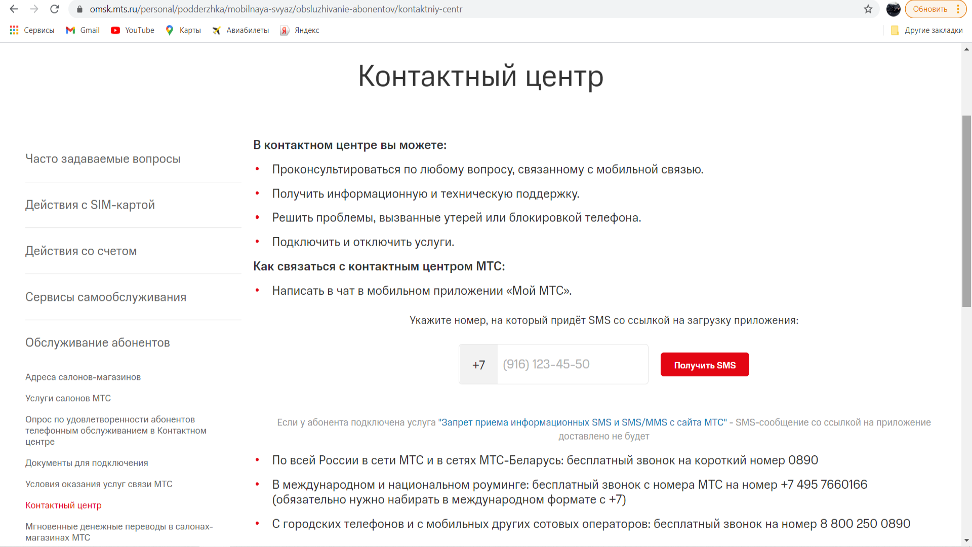Open Мгновенные денежные переводы link

[x=119, y=532]
